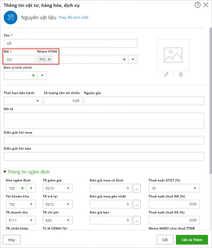Click the Hủy button

click(x=12, y=240)
